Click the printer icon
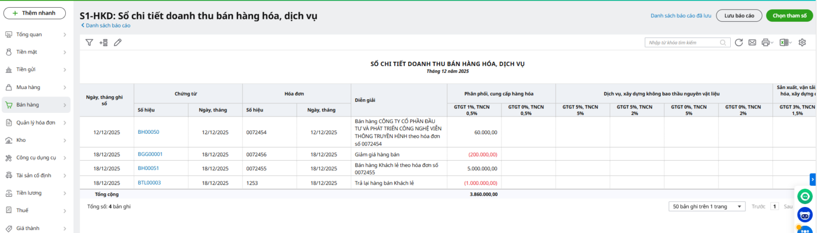 765,43
